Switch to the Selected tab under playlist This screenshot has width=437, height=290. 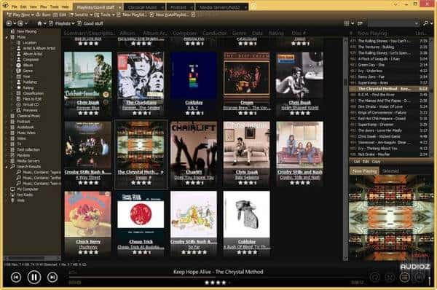pyautogui.click(x=390, y=171)
